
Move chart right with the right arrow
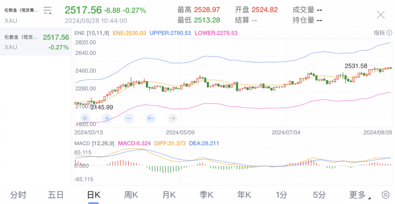coord(172,118)
